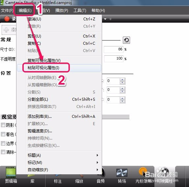
Task: Decrease the third position value stepper
Action: click(x=122, y=101)
